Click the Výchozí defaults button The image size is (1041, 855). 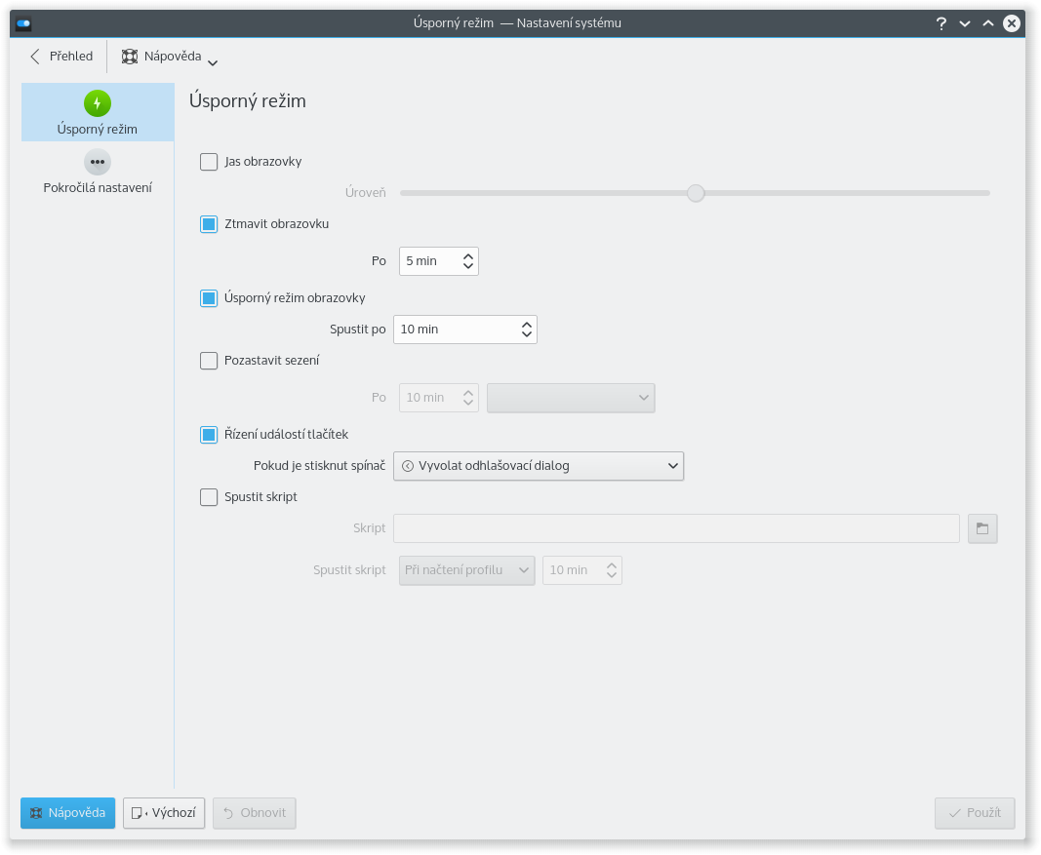164,813
